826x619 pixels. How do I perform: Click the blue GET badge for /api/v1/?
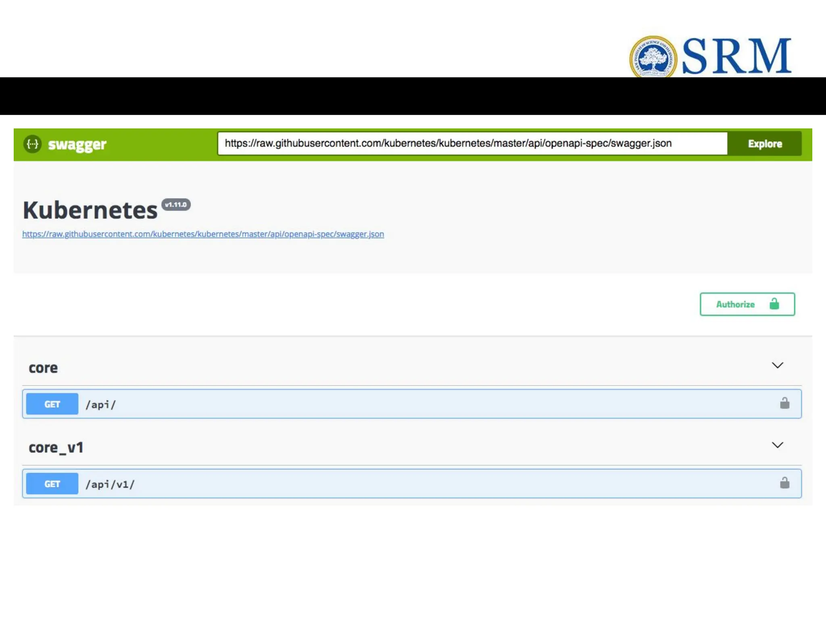click(52, 484)
